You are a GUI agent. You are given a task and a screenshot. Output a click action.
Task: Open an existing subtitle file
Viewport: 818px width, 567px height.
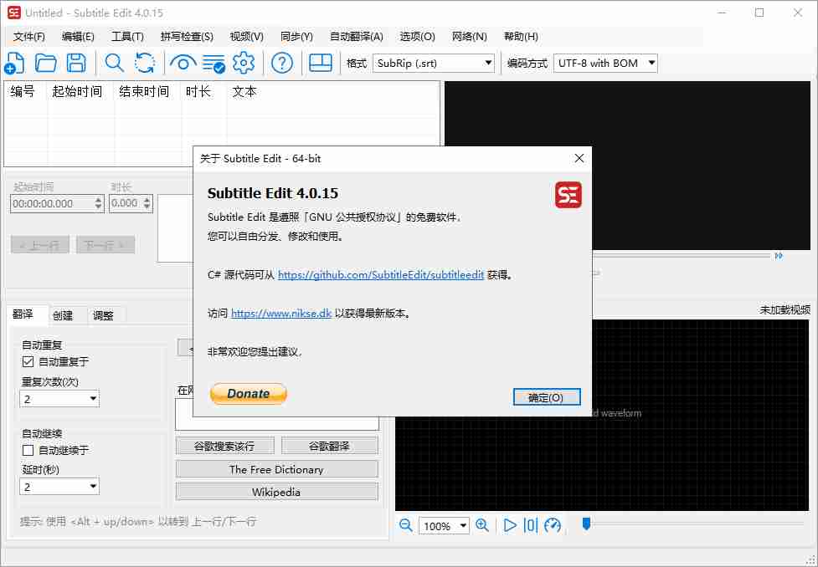click(45, 63)
